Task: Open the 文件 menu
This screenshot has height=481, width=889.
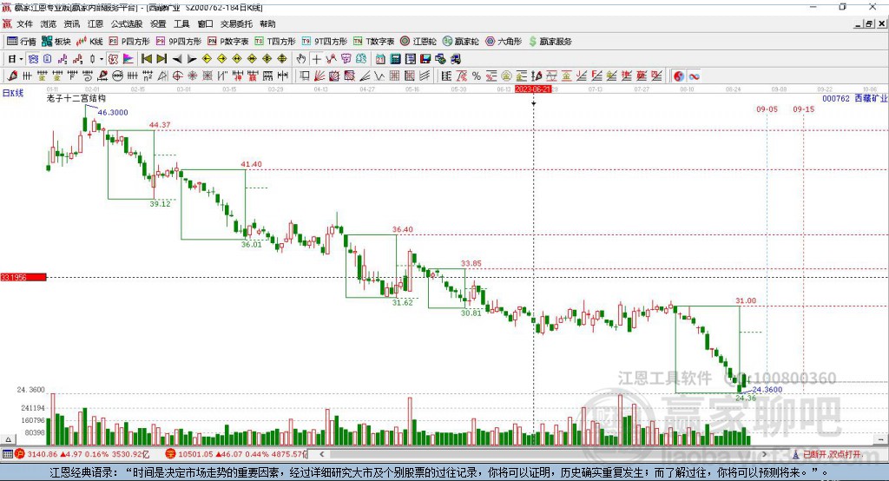Action: (x=25, y=23)
